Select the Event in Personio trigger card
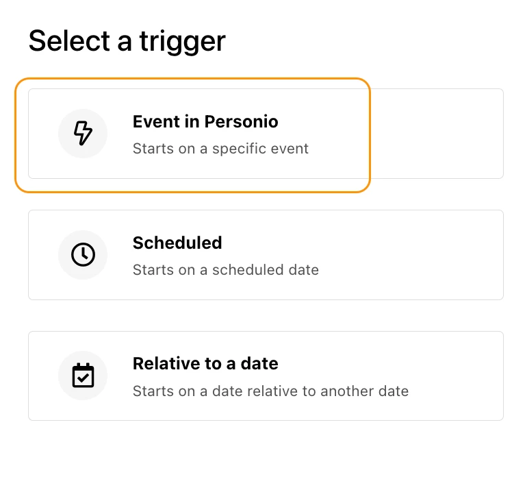This screenshot has width=525, height=503. tap(266, 134)
